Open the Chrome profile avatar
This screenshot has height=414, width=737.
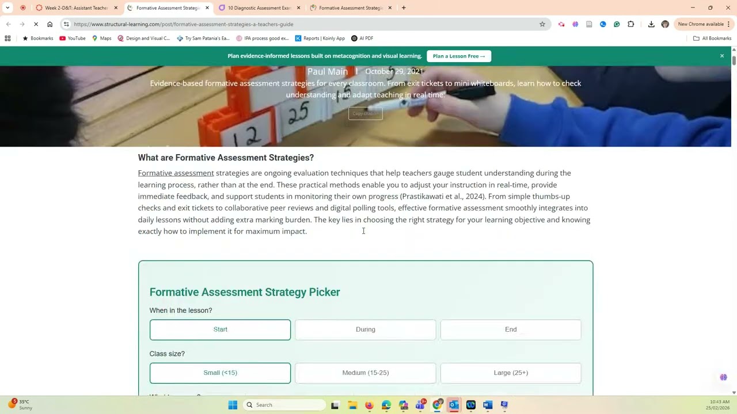665,24
